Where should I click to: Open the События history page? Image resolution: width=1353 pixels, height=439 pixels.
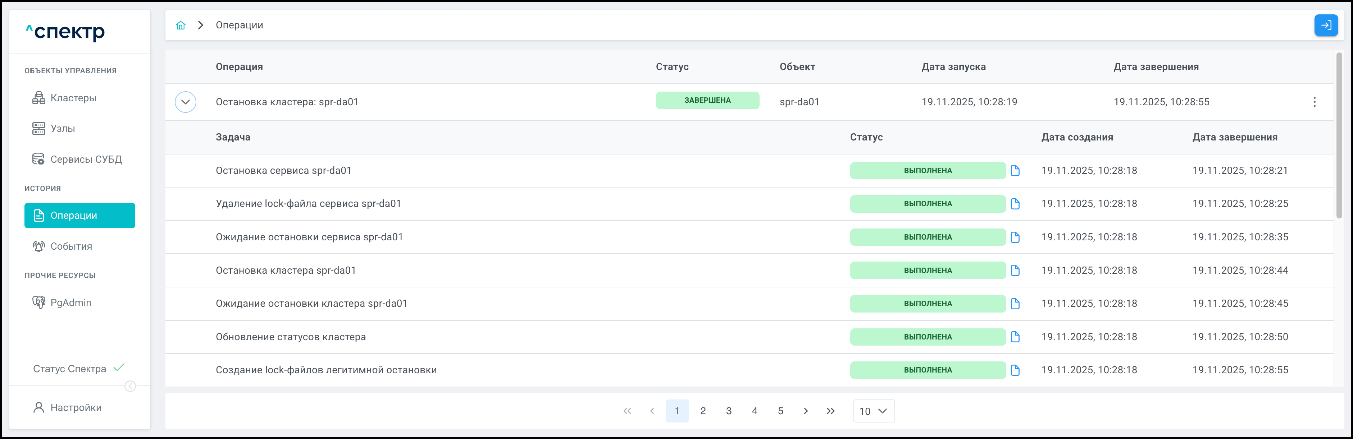(x=71, y=246)
